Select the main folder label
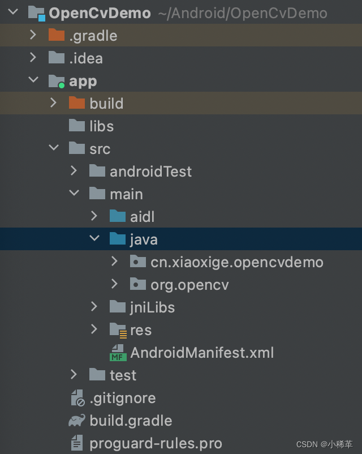The width and height of the screenshot is (362, 454). (x=126, y=194)
